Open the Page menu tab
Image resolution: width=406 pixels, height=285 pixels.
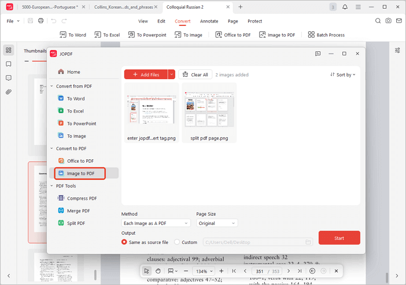[232, 21]
